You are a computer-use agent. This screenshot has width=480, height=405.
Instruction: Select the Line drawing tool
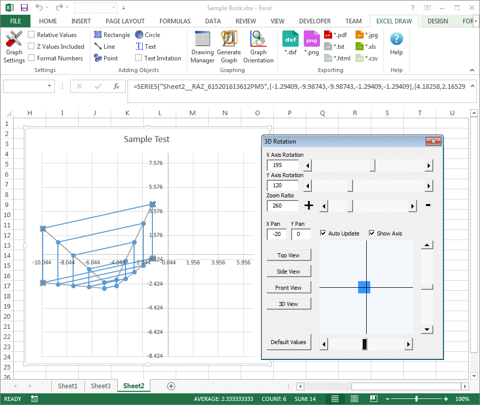pos(105,46)
